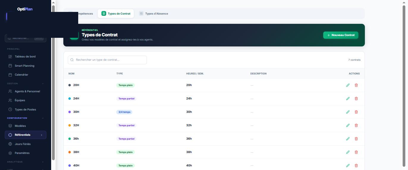Screen dimensions: 408x170
Task: Delete the 20H contract via trash icon
Action: coord(356,85)
